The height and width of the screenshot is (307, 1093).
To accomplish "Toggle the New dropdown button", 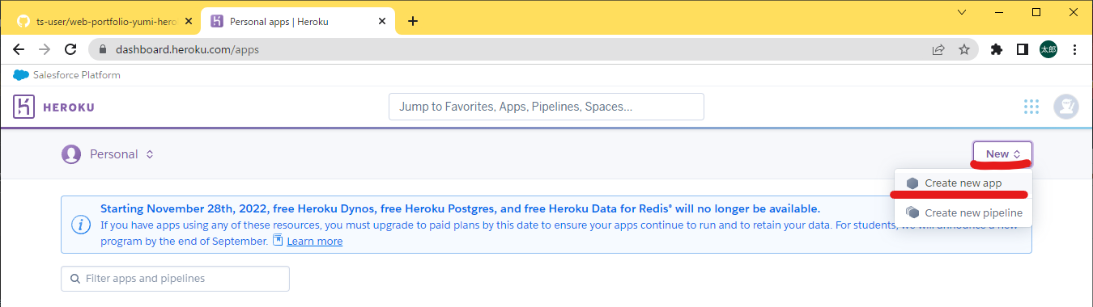I will (x=1002, y=153).
